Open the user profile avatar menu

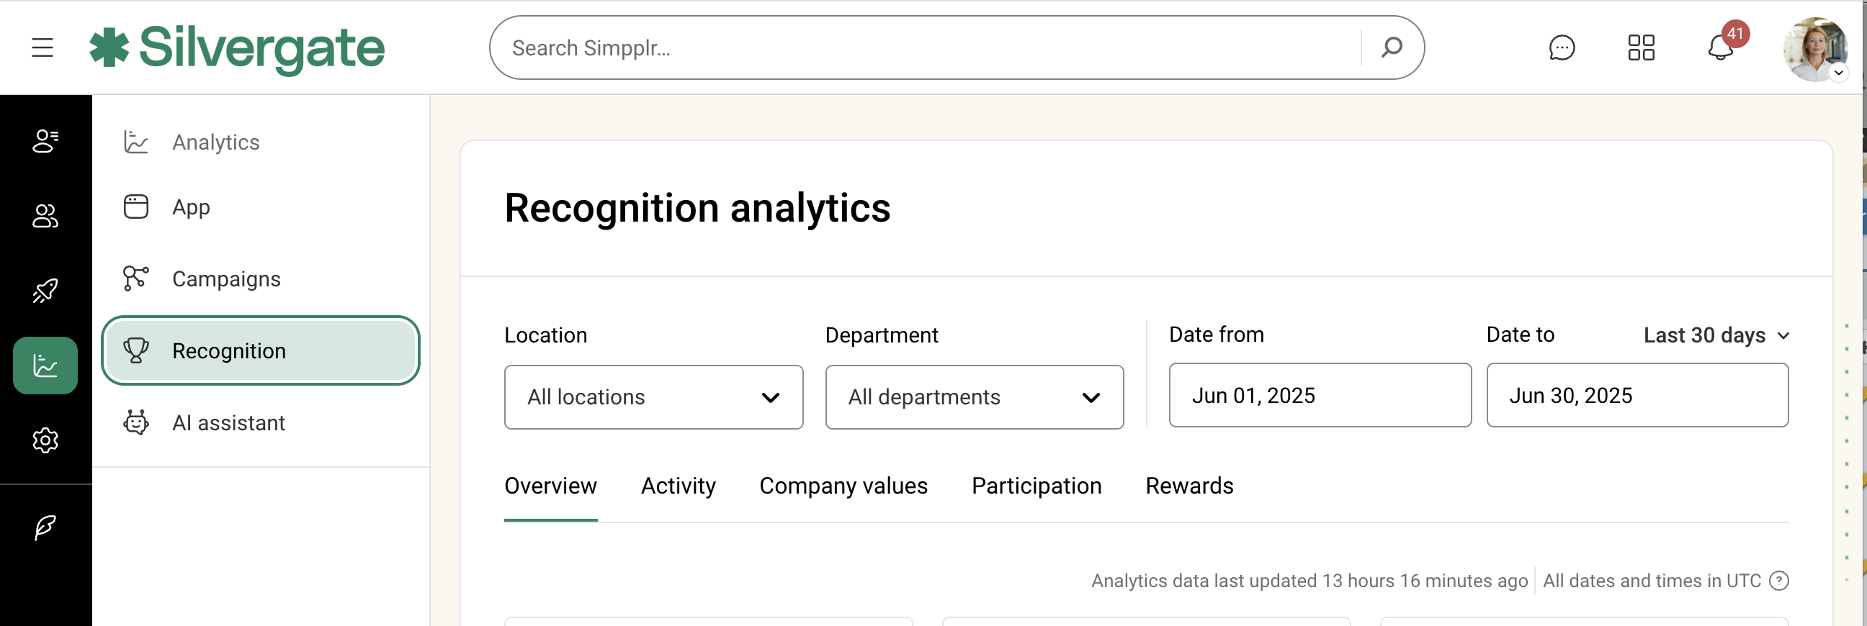tap(1815, 49)
